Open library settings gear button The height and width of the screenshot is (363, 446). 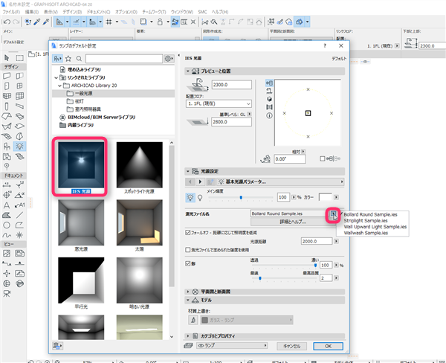169,59
